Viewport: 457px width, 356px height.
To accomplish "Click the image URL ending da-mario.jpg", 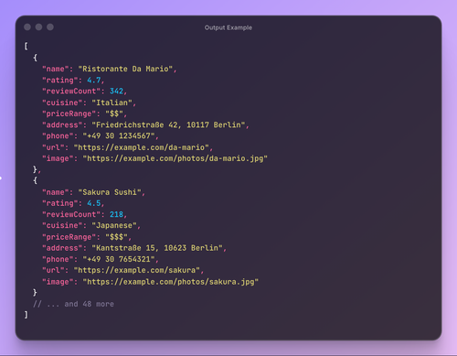I will pyautogui.click(x=175, y=158).
